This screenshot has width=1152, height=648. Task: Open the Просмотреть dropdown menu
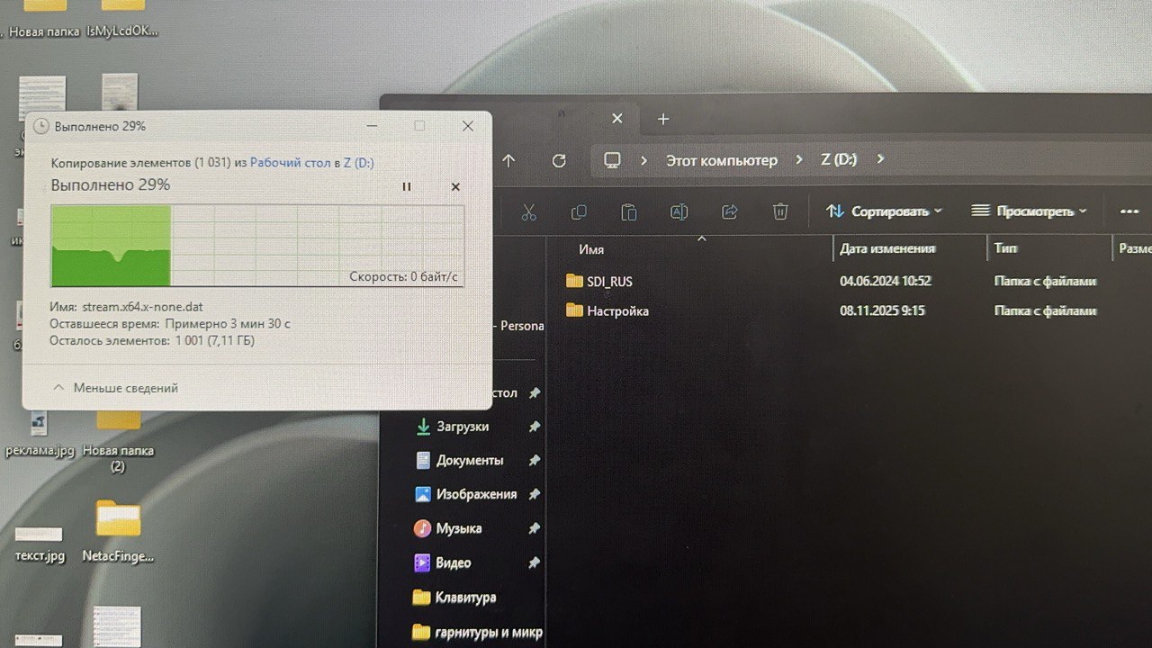point(1030,211)
